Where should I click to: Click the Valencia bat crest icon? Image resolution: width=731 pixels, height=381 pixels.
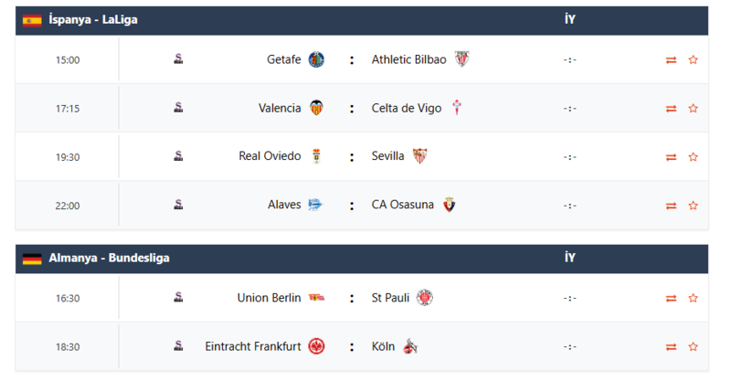[x=316, y=108]
